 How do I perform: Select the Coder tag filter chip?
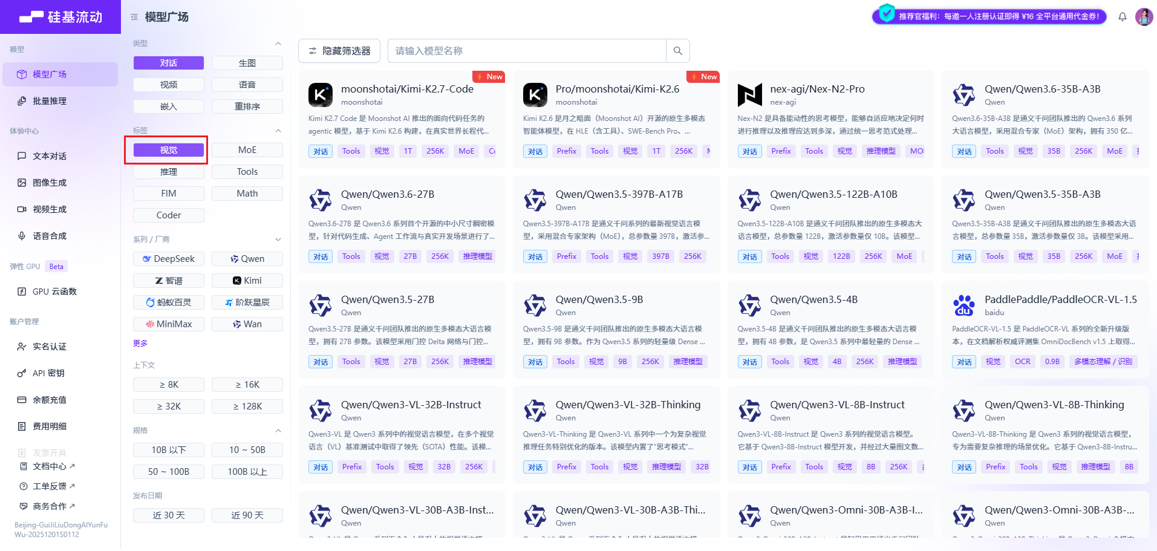coord(169,215)
